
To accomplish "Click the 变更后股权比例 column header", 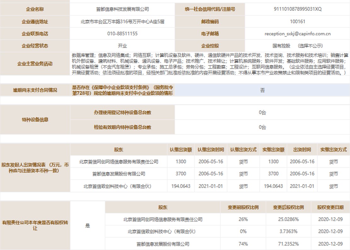I will pyautogui.click(x=288, y=207).
